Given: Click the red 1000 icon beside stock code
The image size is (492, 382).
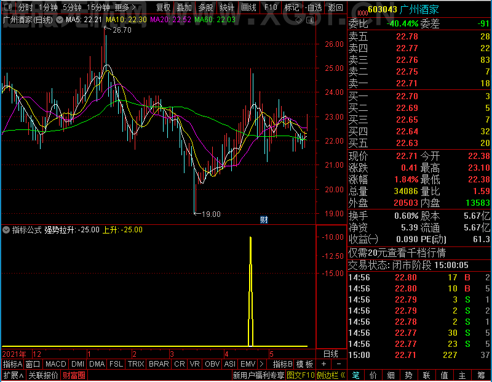Looking at the screenshot, I should point(362,12).
